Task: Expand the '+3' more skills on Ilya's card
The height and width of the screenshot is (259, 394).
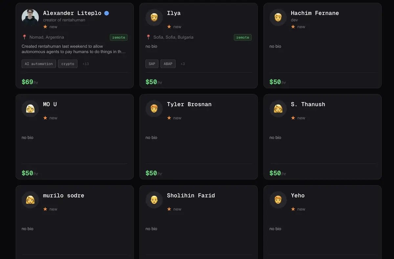Action: [x=183, y=64]
